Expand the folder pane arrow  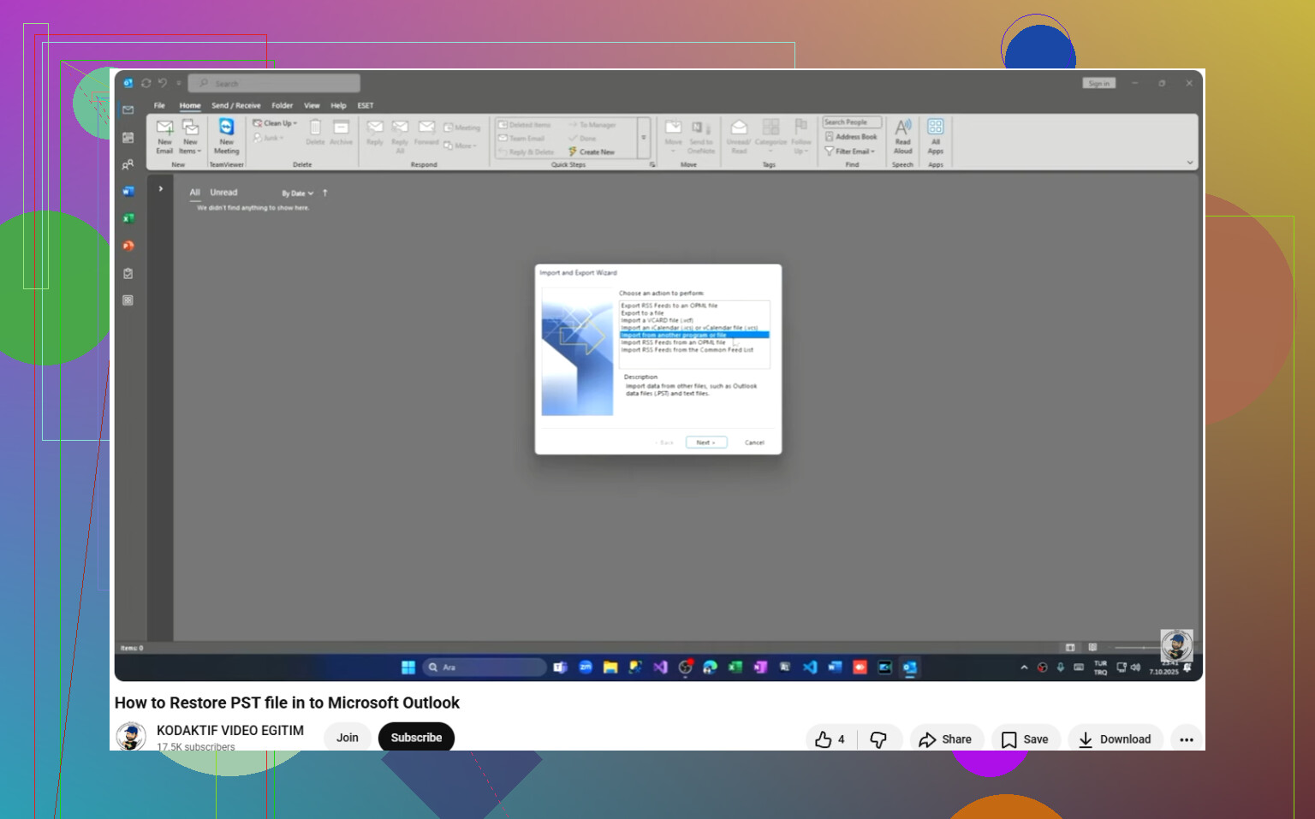point(161,188)
